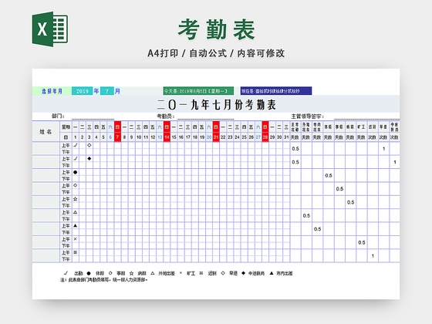Click the 二〇一九年七月份考勤表 title
The width and height of the screenshot is (432, 324).
point(217,105)
